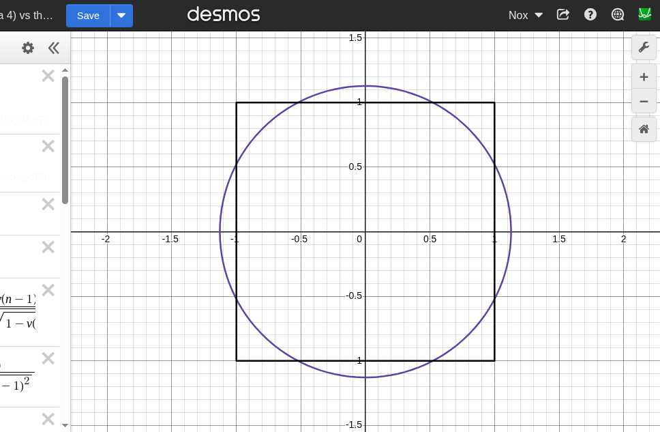Zoom out on the graph

(x=644, y=102)
